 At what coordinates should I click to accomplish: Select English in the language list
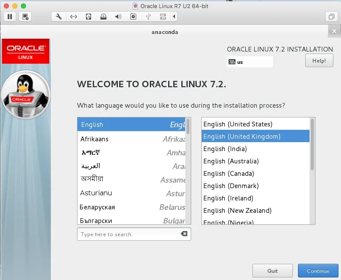click(132, 125)
